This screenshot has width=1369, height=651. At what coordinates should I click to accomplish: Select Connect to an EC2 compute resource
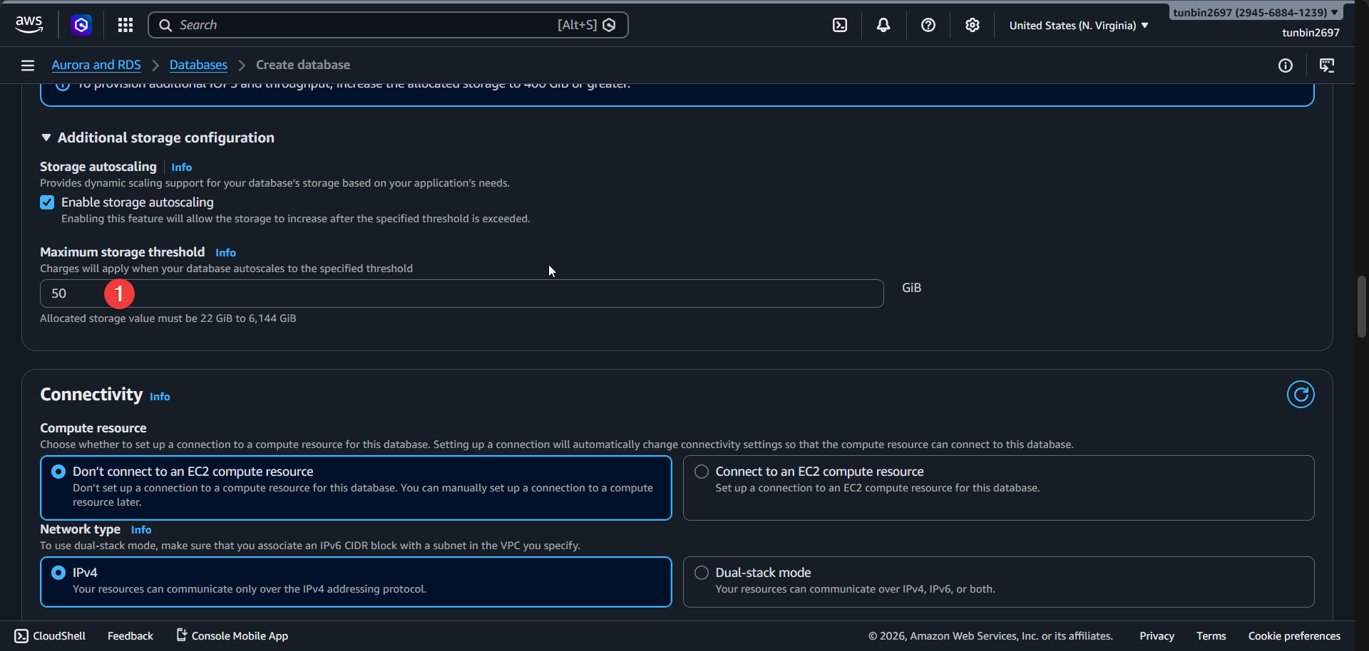coord(701,471)
